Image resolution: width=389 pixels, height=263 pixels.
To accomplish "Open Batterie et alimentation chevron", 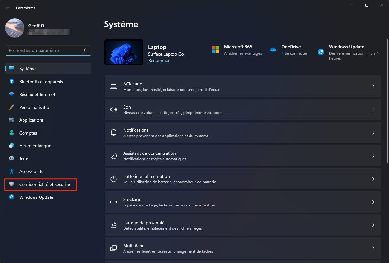I will click(373, 179).
